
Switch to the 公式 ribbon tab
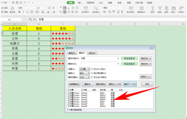[x=101, y=3]
